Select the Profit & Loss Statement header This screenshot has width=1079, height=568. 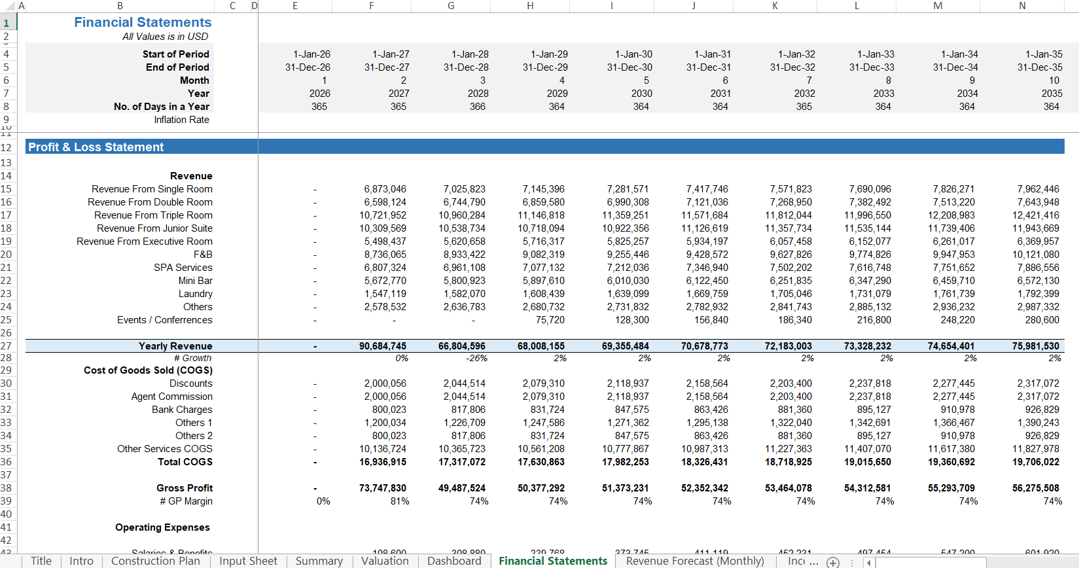(x=96, y=147)
